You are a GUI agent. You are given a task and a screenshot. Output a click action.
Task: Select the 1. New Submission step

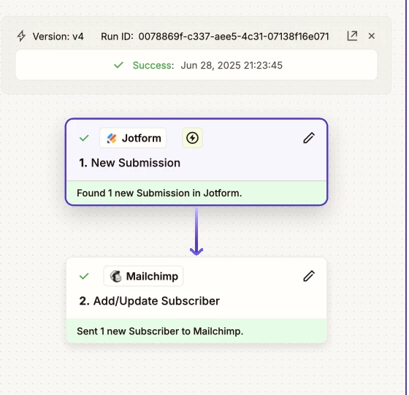coord(196,150)
